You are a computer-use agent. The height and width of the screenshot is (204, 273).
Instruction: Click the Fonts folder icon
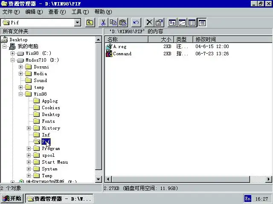point(37,121)
